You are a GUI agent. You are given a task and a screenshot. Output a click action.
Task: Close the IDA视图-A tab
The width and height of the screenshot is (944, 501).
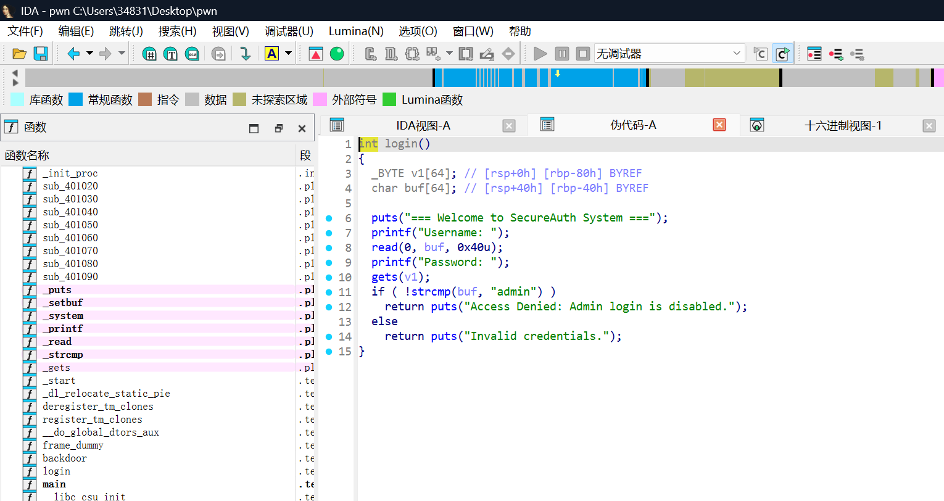509,126
